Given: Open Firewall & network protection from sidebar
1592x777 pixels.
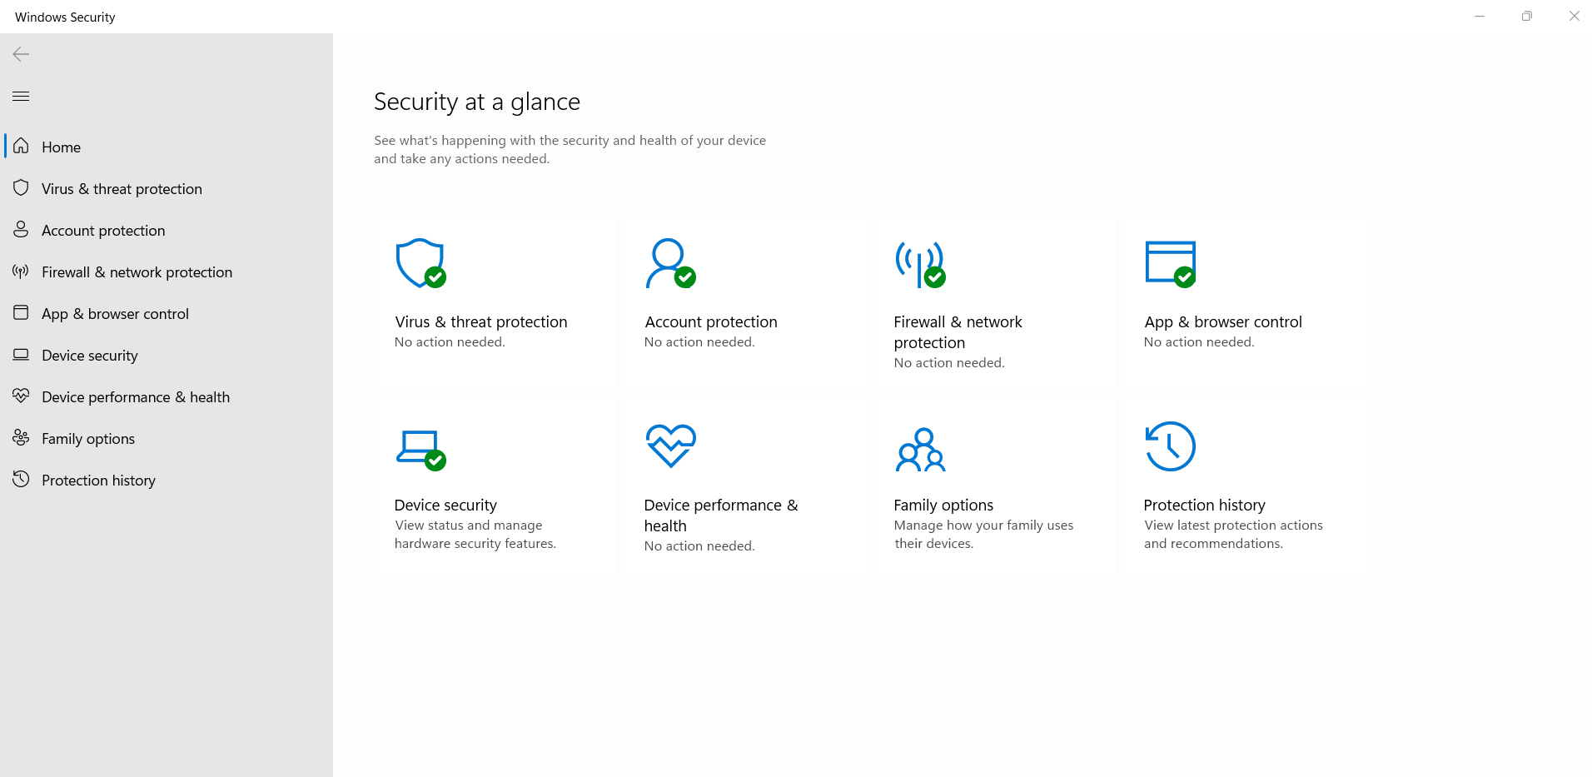Looking at the screenshot, I should click(167, 271).
